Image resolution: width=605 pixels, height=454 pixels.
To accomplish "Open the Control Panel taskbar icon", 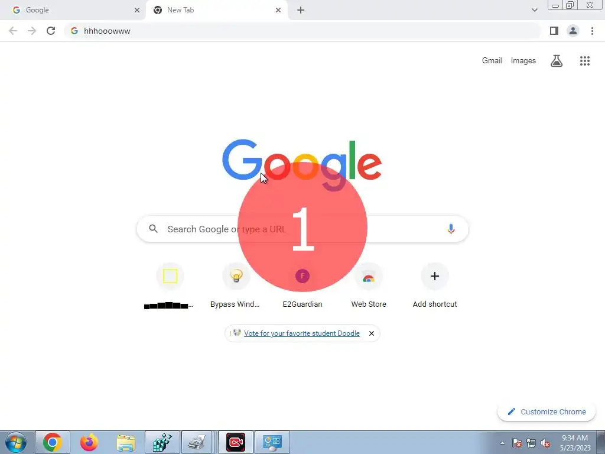I will (272, 442).
